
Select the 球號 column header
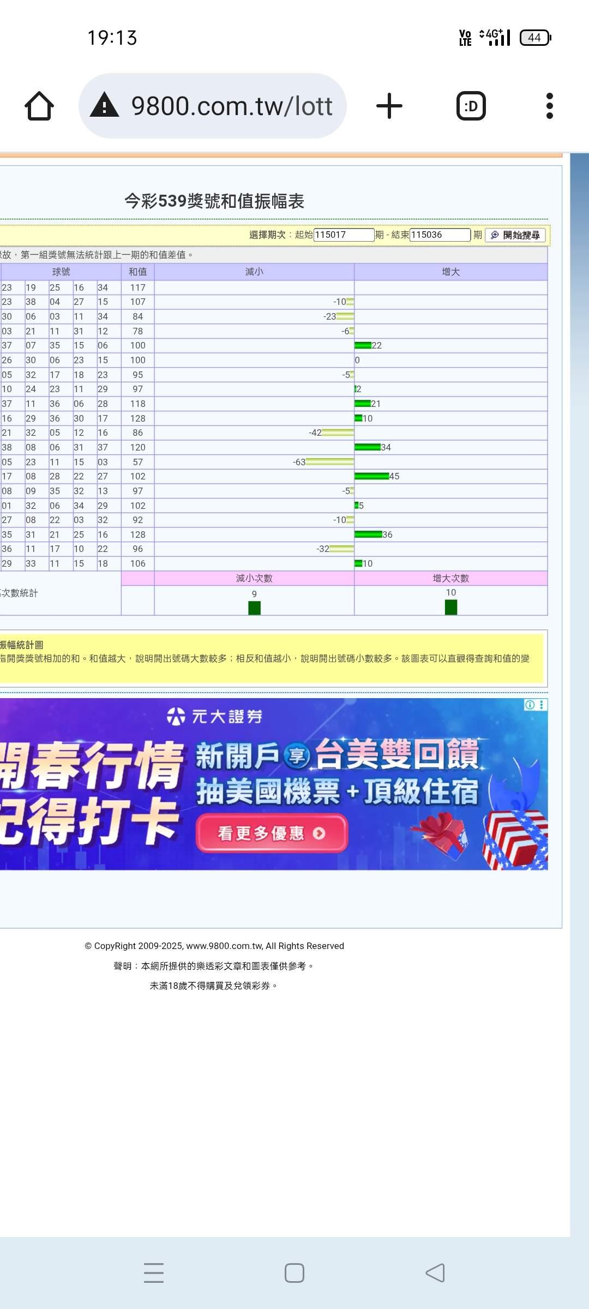(x=61, y=272)
